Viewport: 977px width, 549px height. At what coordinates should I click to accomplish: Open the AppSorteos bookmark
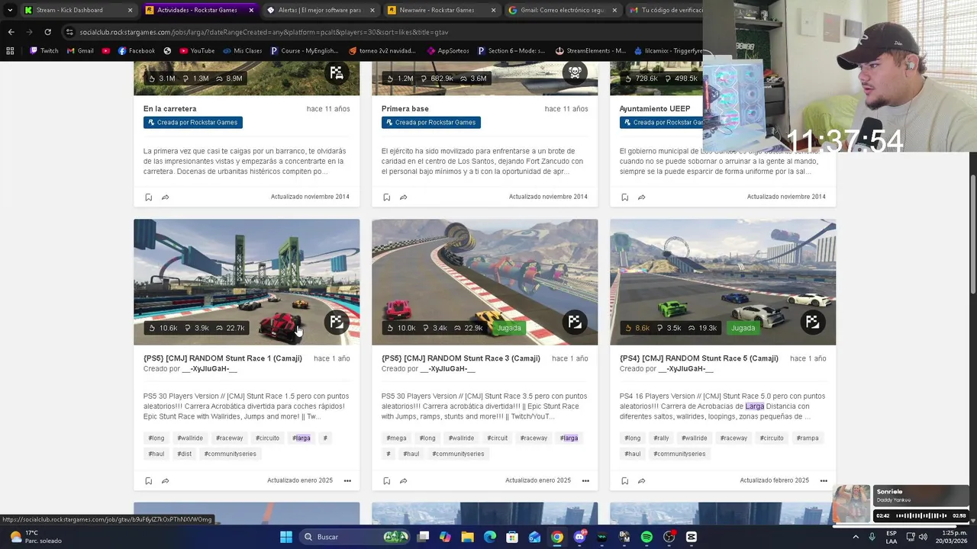pos(448,51)
